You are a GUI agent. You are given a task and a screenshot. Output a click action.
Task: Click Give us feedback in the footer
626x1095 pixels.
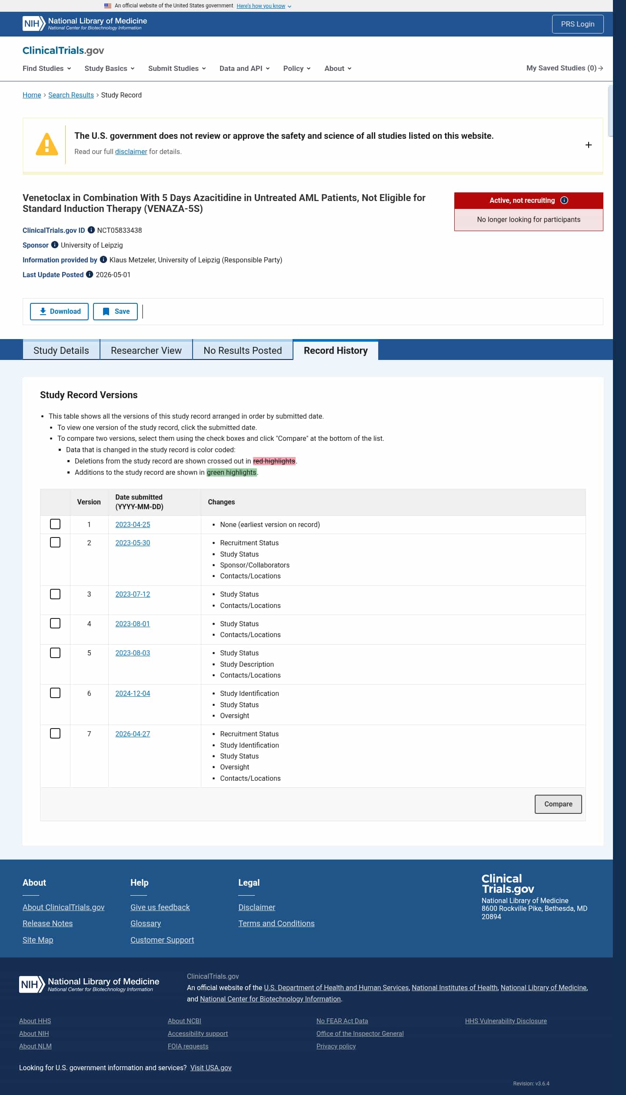click(x=160, y=907)
